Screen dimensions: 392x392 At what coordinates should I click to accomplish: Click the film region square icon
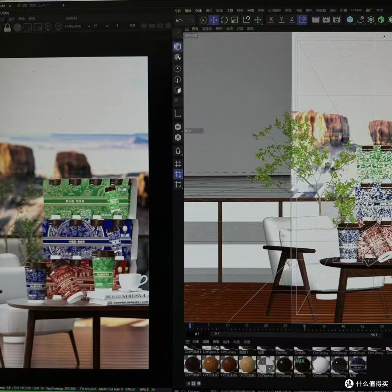(38, 27)
